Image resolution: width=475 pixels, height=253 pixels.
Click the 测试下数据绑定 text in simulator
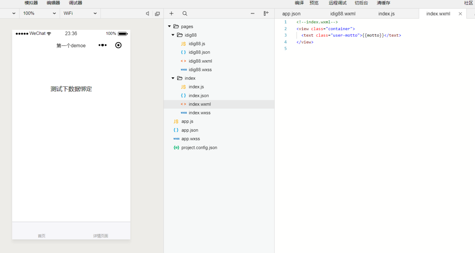click(x=71, y=89)
